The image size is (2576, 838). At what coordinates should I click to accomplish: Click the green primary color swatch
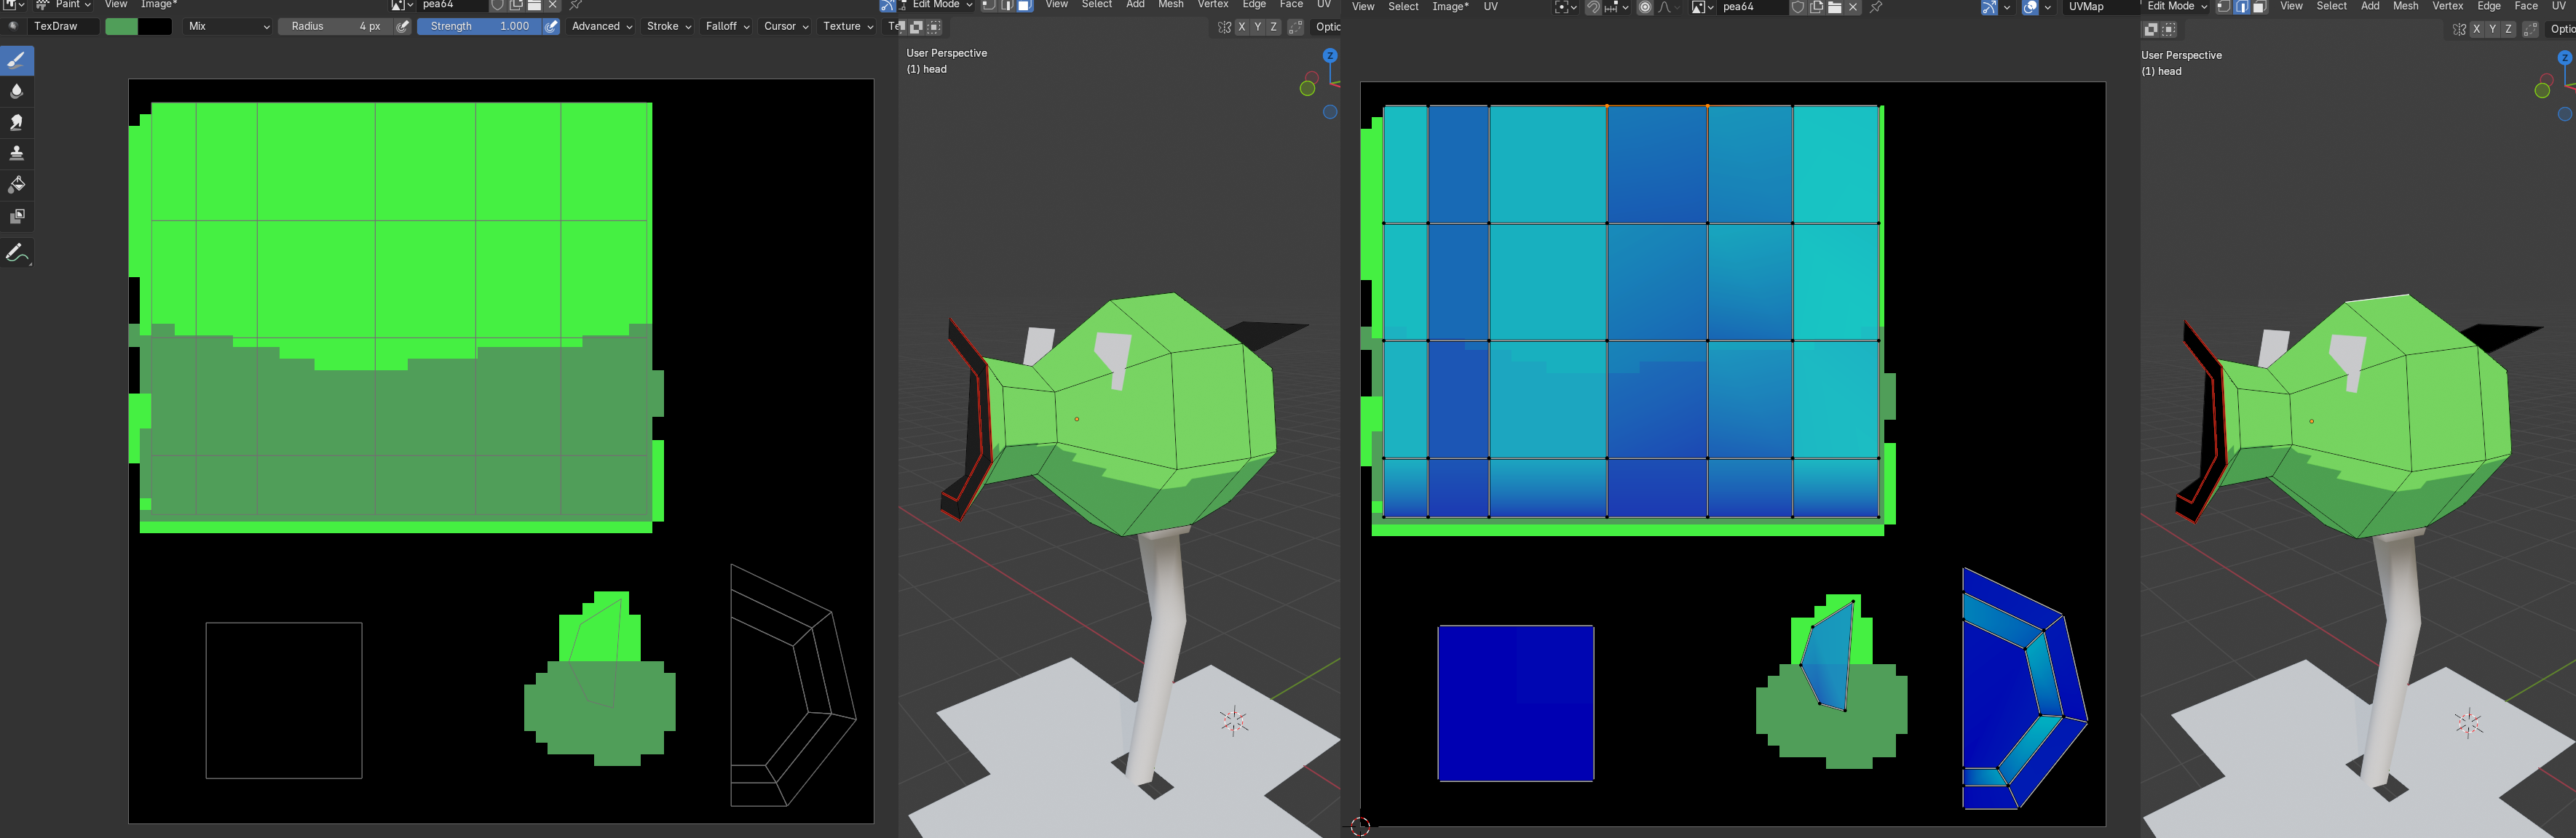[121, 26]
